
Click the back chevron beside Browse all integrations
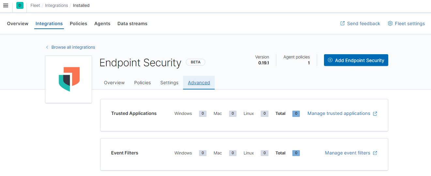coord(47,47)
